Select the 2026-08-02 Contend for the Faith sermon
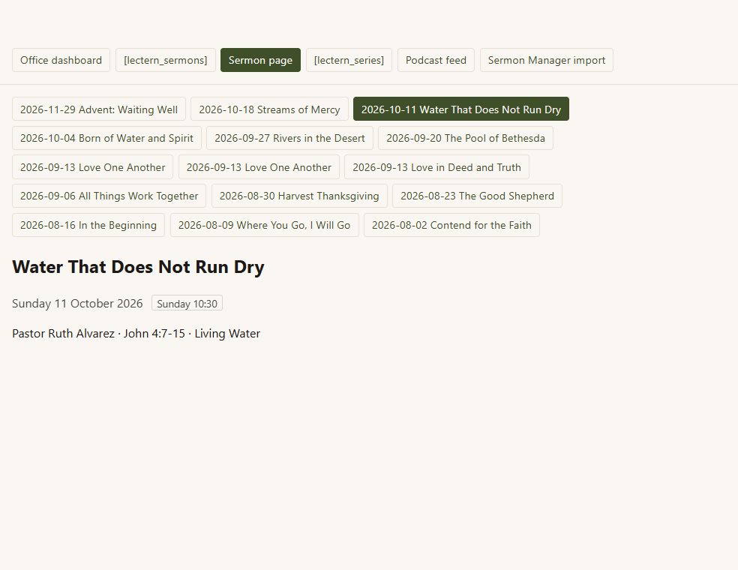Viewport: 738px width, 570px height. click(451, 225)
